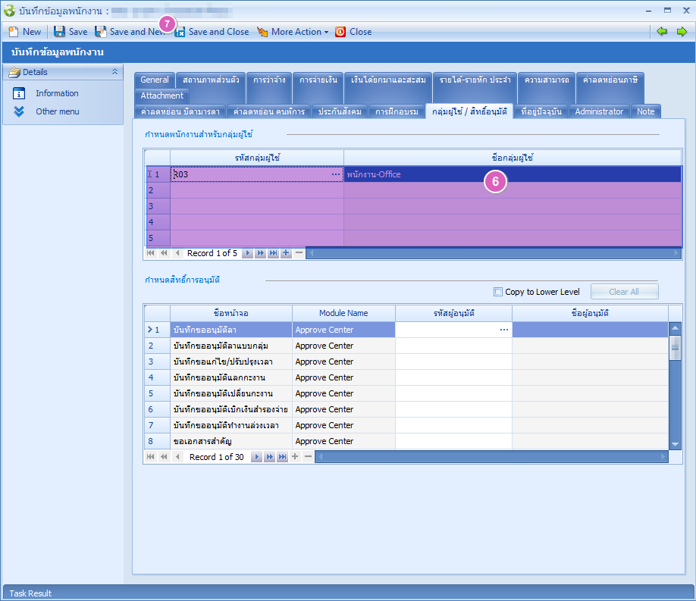696x601 pixels.
Task: Go to previous record in user group grid
Action: pyautogui.click(x=177, y=253)
